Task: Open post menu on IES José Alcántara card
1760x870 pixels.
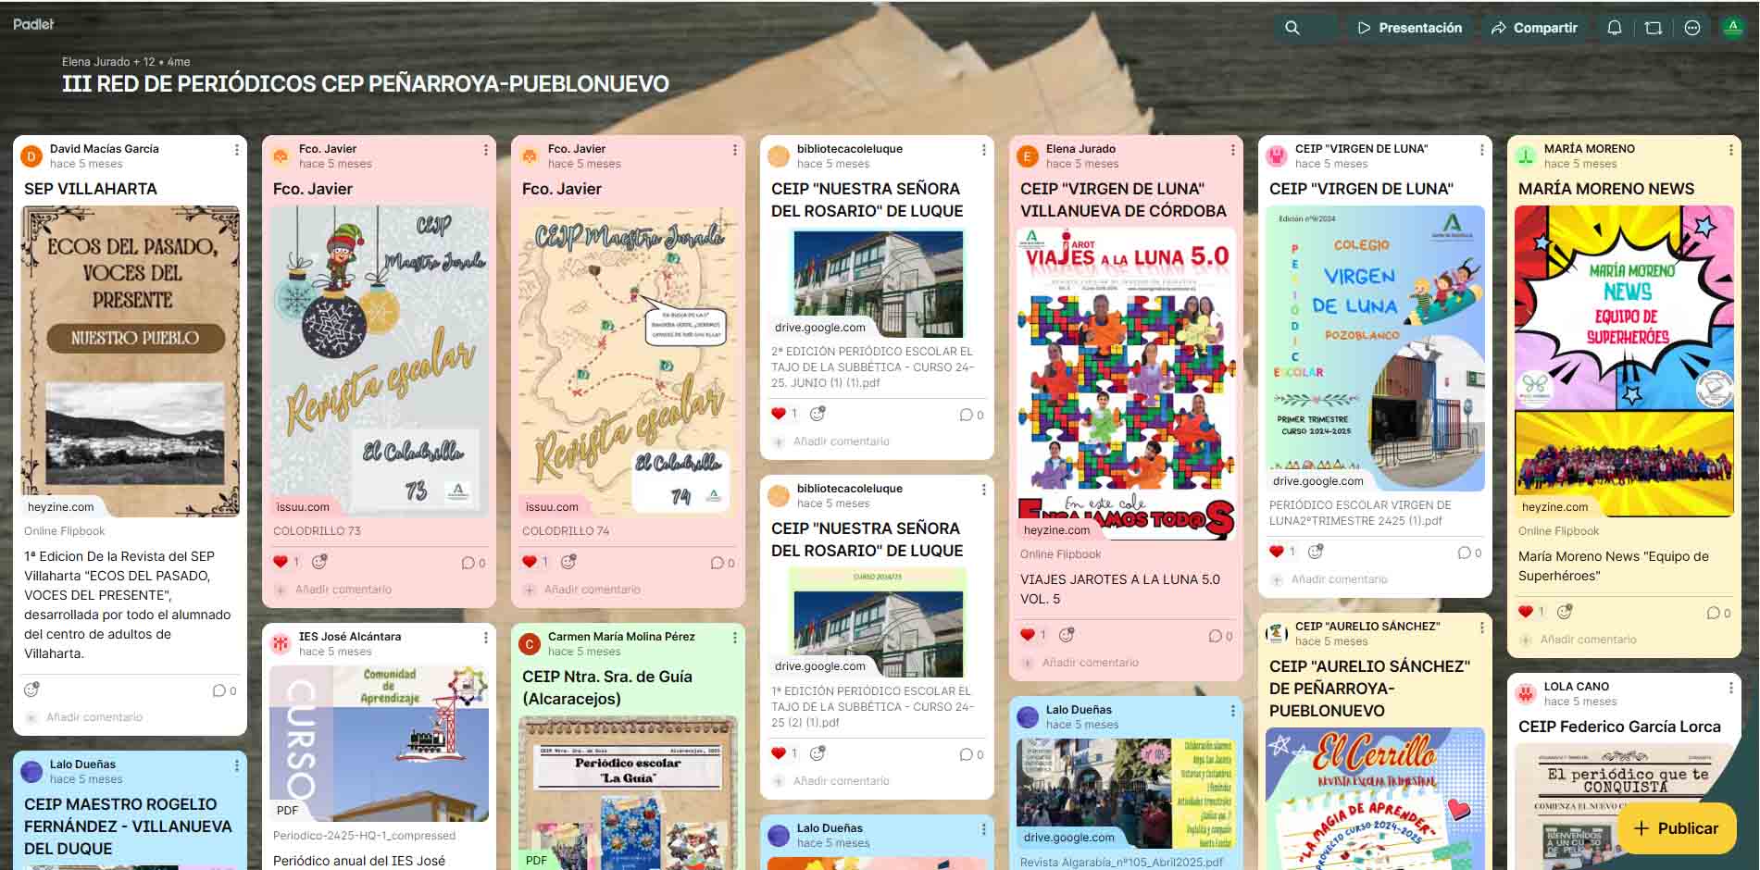Action: (486, 637)
